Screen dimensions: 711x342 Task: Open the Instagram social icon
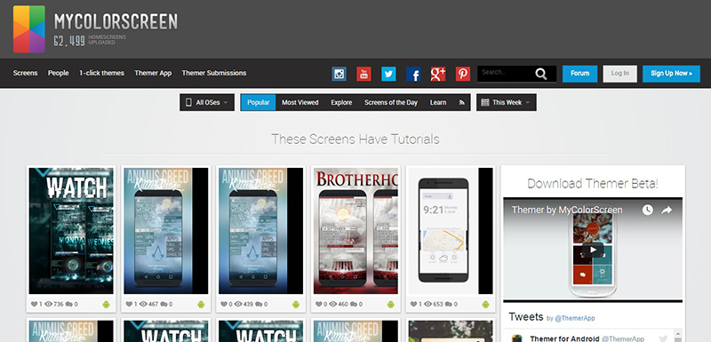point(339,74)
